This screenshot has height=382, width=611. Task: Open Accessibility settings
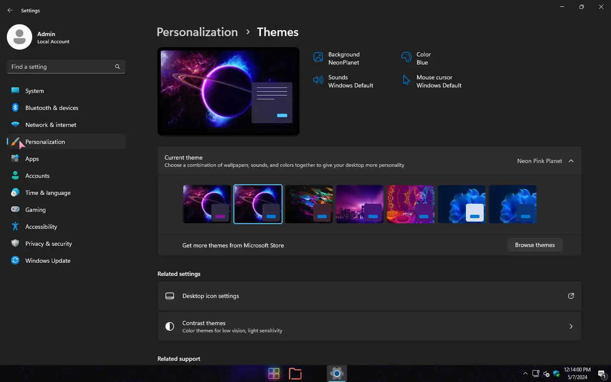pyautogui.click(x=66, y=226)
